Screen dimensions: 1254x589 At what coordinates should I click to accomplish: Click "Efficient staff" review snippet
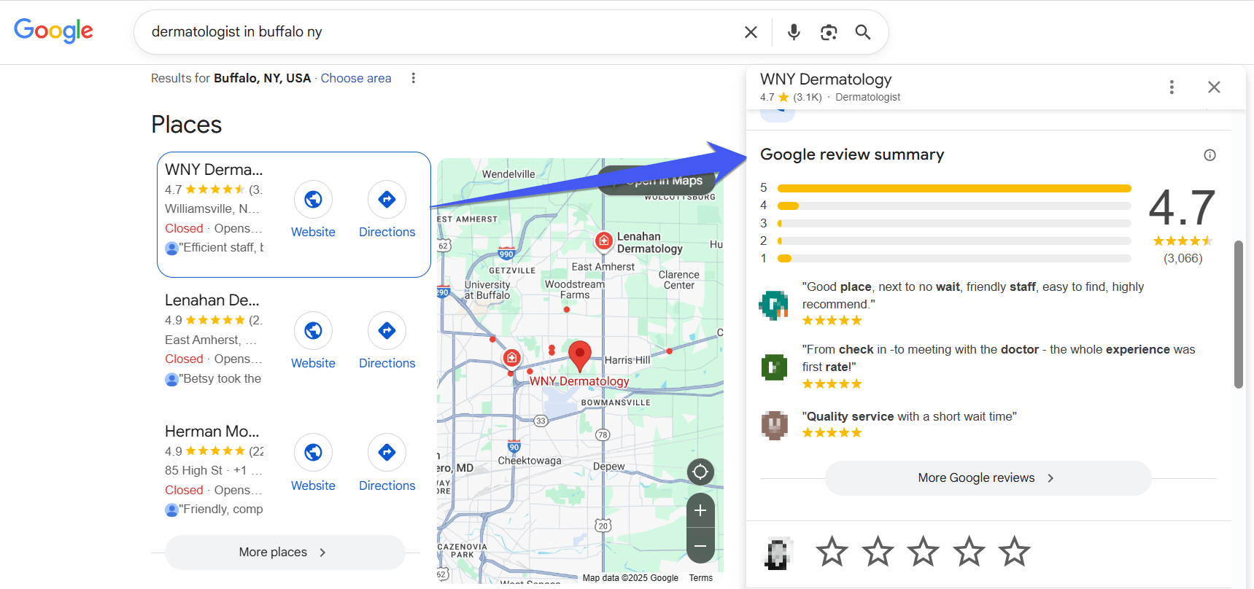pos(222,248)
